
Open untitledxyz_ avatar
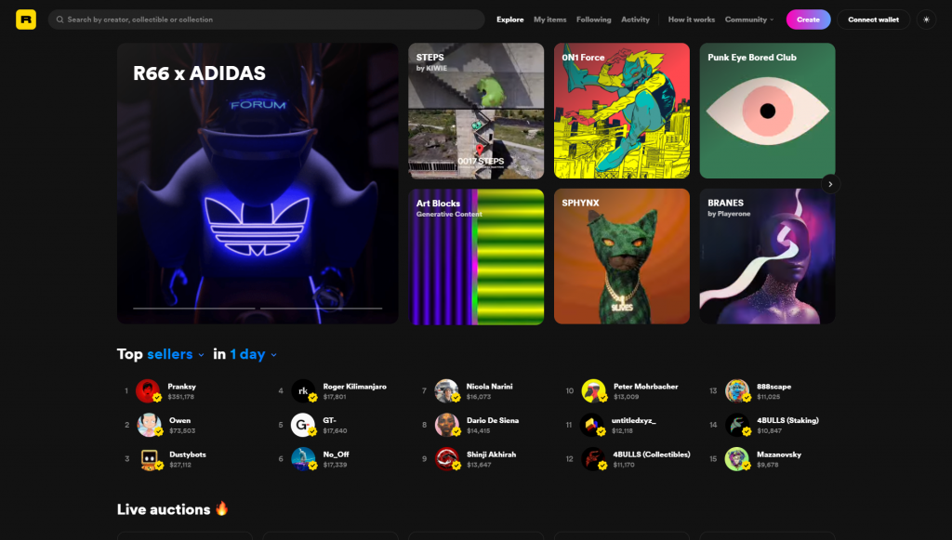(591, 425)
